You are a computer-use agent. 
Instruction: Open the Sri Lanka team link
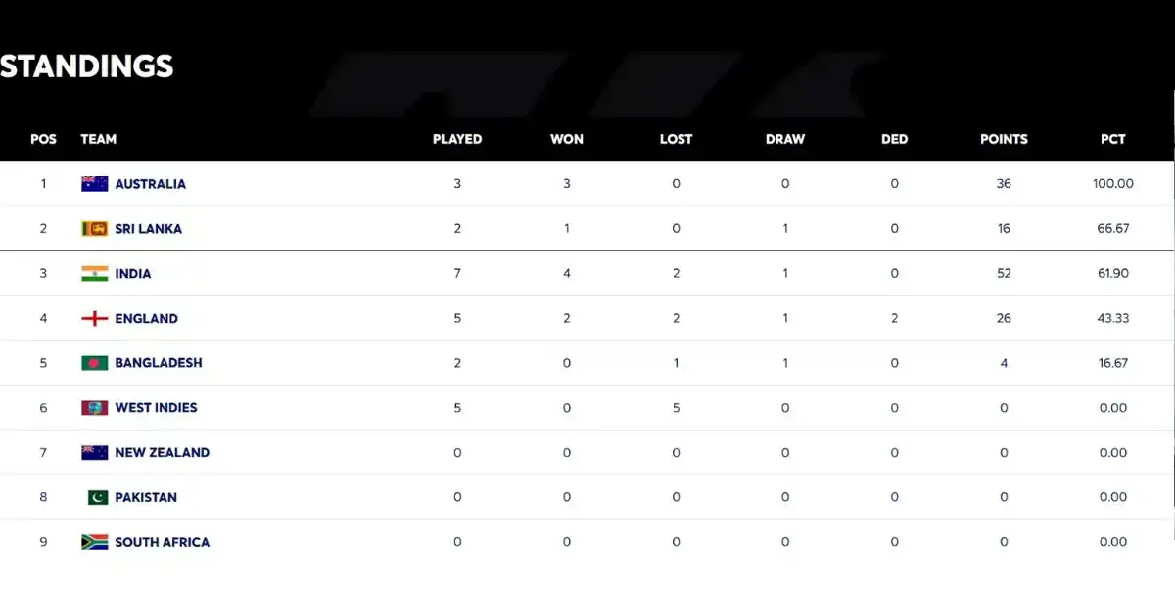tap(148, 229)
